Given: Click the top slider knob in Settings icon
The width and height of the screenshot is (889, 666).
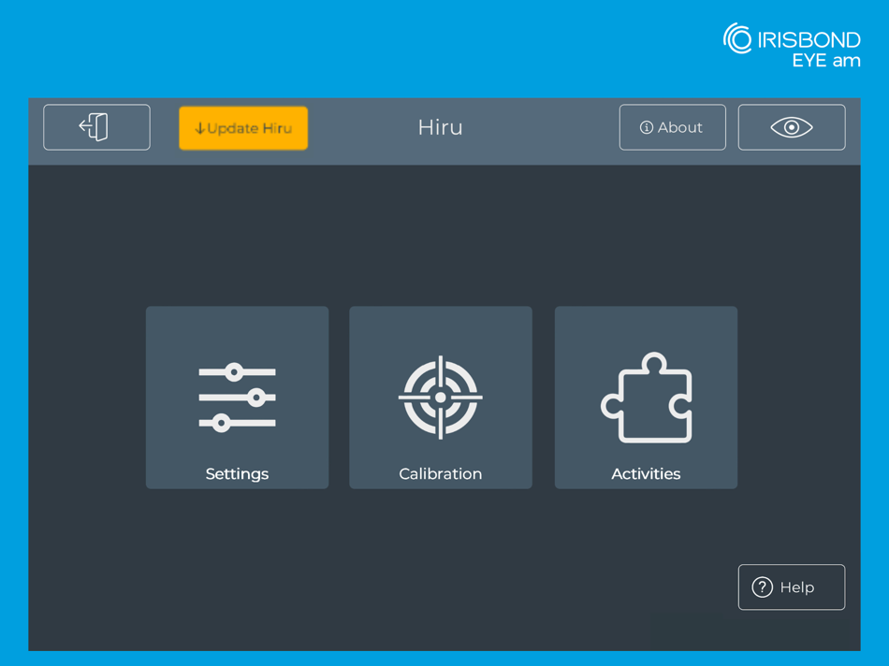Looking at the screenshot, I should 234,372.
